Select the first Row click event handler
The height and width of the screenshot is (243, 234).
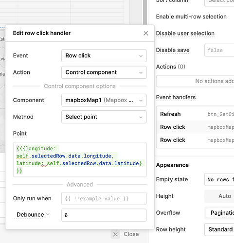click(195, 127)
